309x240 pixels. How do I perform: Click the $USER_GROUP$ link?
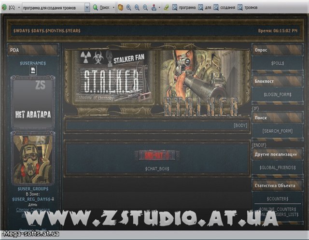pyautogui.click(x=33, y=189)
